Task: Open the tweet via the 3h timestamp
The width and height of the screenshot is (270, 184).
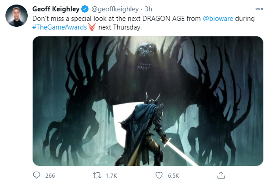Action: [x=148, y=9]
